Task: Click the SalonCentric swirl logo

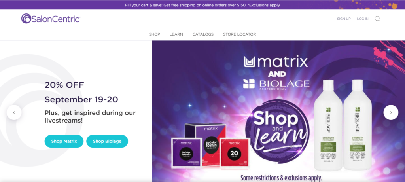Action: (x=26, y=19)
